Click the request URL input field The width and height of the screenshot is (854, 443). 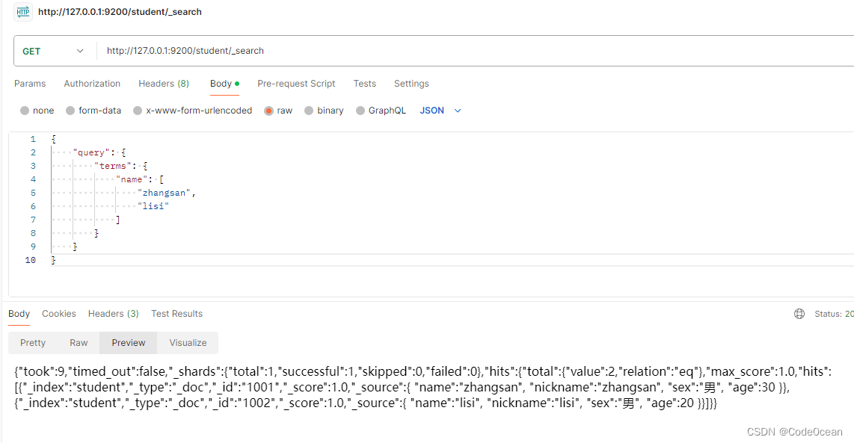475,51
